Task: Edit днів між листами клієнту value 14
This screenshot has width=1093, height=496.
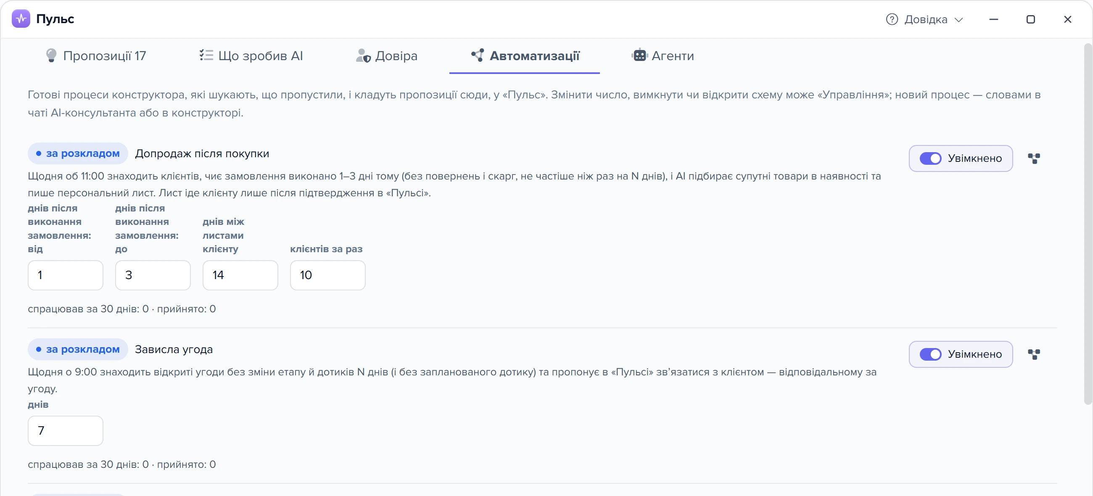Action: [240, 275]
